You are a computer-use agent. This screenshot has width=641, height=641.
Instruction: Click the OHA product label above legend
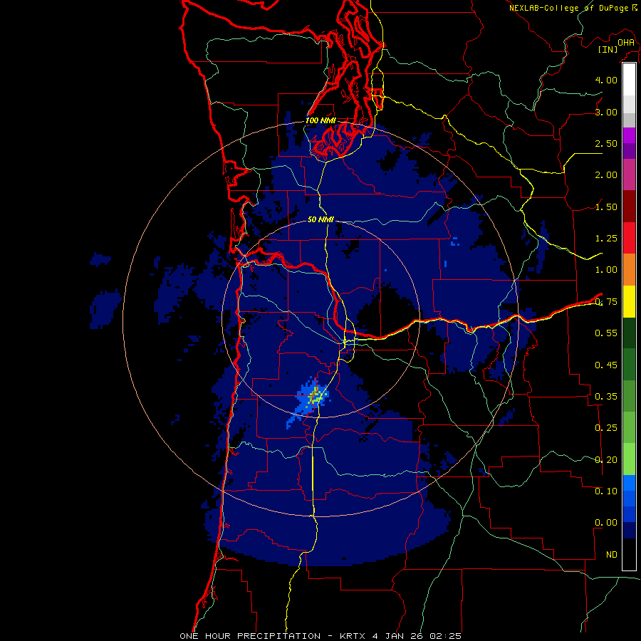(x=626, y=43)
